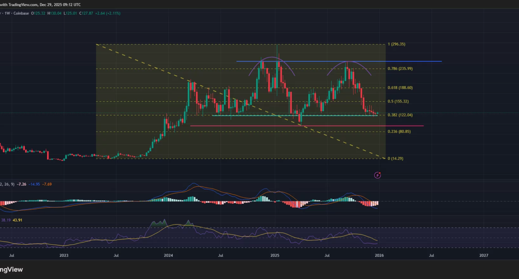Select the 0.618 (188.60) Fibonacci label
The image size is (519, 279).
400,88
